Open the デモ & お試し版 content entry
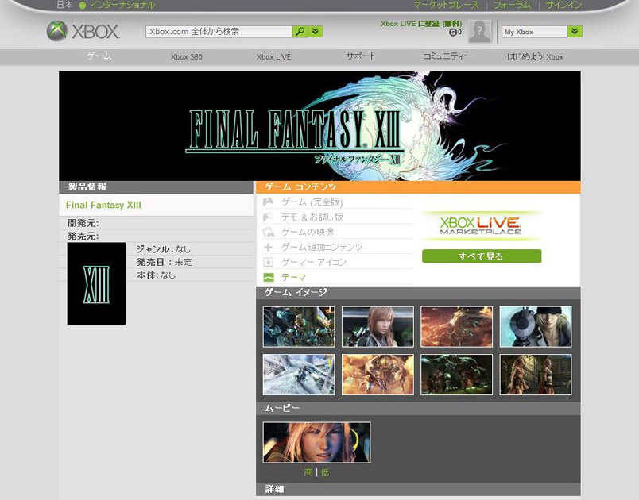Image resolution: width=639 pixels, height=500 pixels. pyautogui.click(x=312, y=217)
